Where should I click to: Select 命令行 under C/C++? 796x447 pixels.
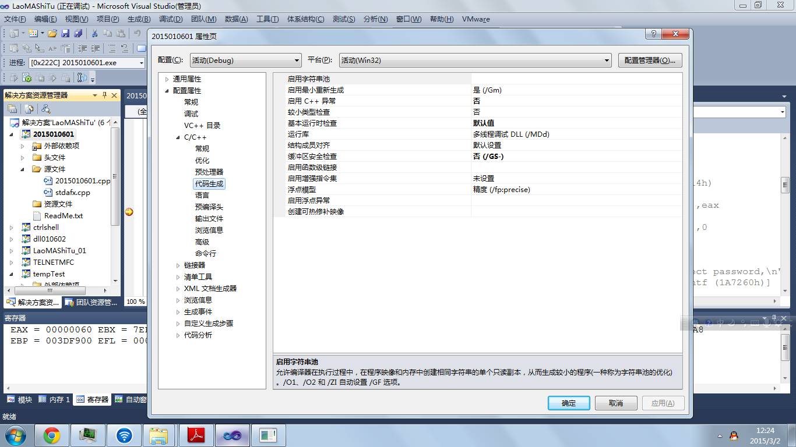tap(206, 254)
